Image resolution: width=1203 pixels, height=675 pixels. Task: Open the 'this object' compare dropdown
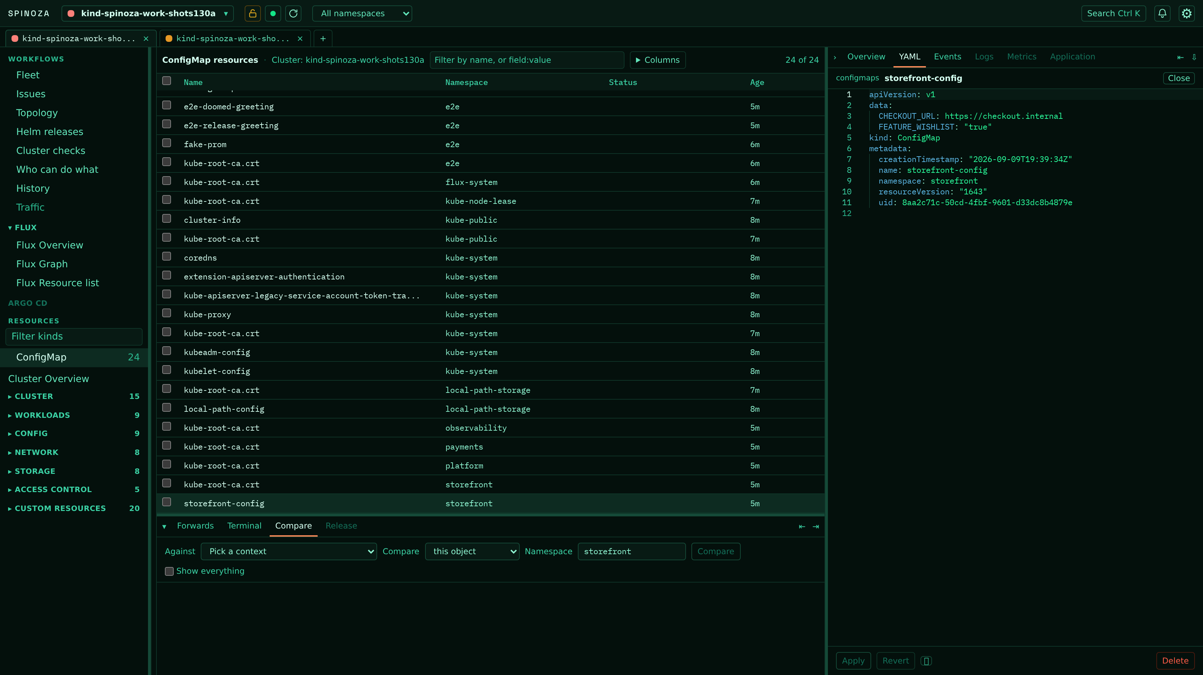[472, 551]
